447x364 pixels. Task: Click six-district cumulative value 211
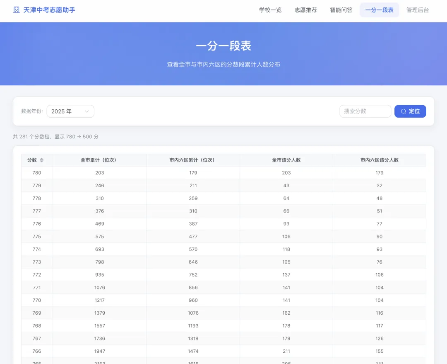tap(193, 186)
